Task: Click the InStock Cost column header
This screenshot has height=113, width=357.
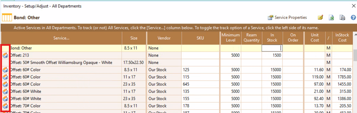Action: 342,38
